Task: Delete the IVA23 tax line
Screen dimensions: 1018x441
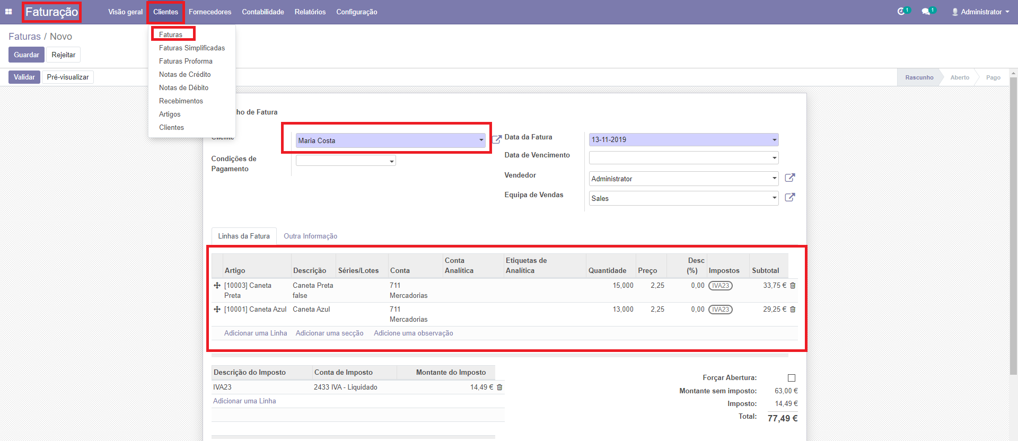Action: [499, 387]
